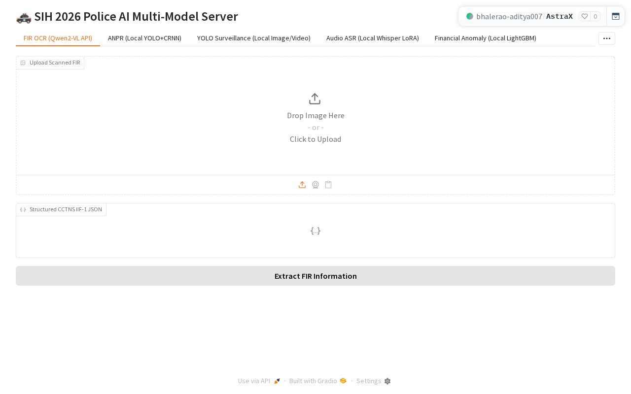Click the likes count number

[596, 16]
